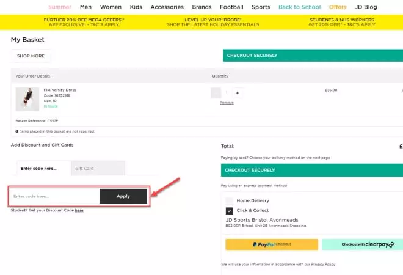Viewport: 403px width, 275px height.
Task: Choose Checkout with Clearpay
Action: (x=362, y=244)
